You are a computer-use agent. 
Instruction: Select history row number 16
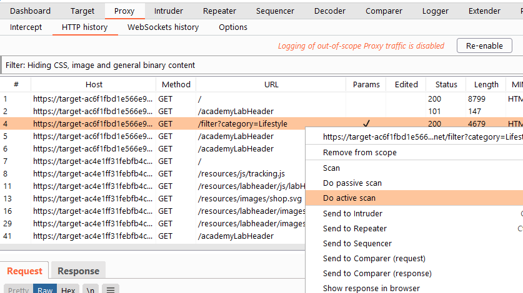pyautogui.click(x=152, y=211)
